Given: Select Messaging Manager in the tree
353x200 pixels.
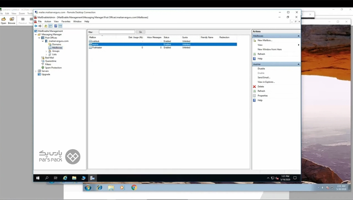Looking at the screenshot, I should (x=51, y=34).
